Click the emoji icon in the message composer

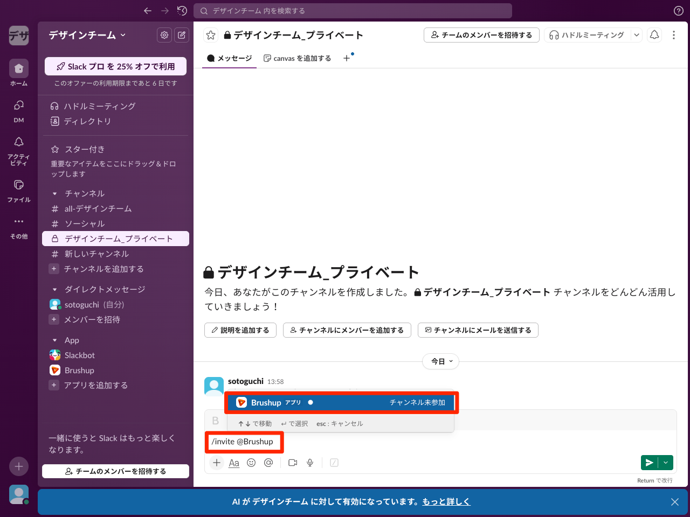click(x=251, y=463)
